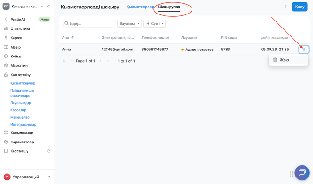Open the Қосымшалар apps section

pos(22,133)
